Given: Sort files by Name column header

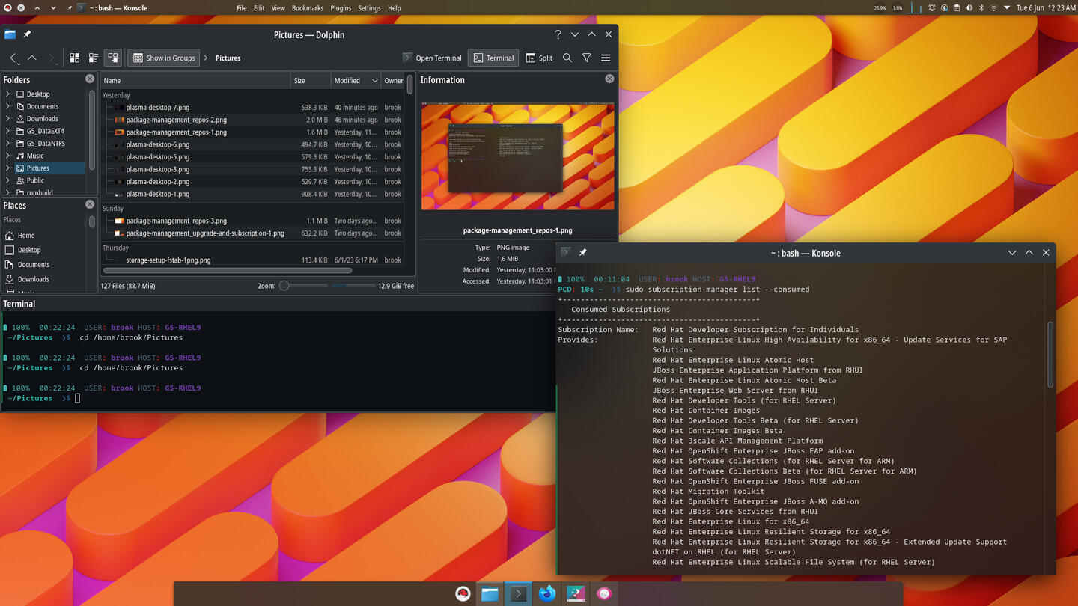Looking at the screenshot, I should (195, 80).
